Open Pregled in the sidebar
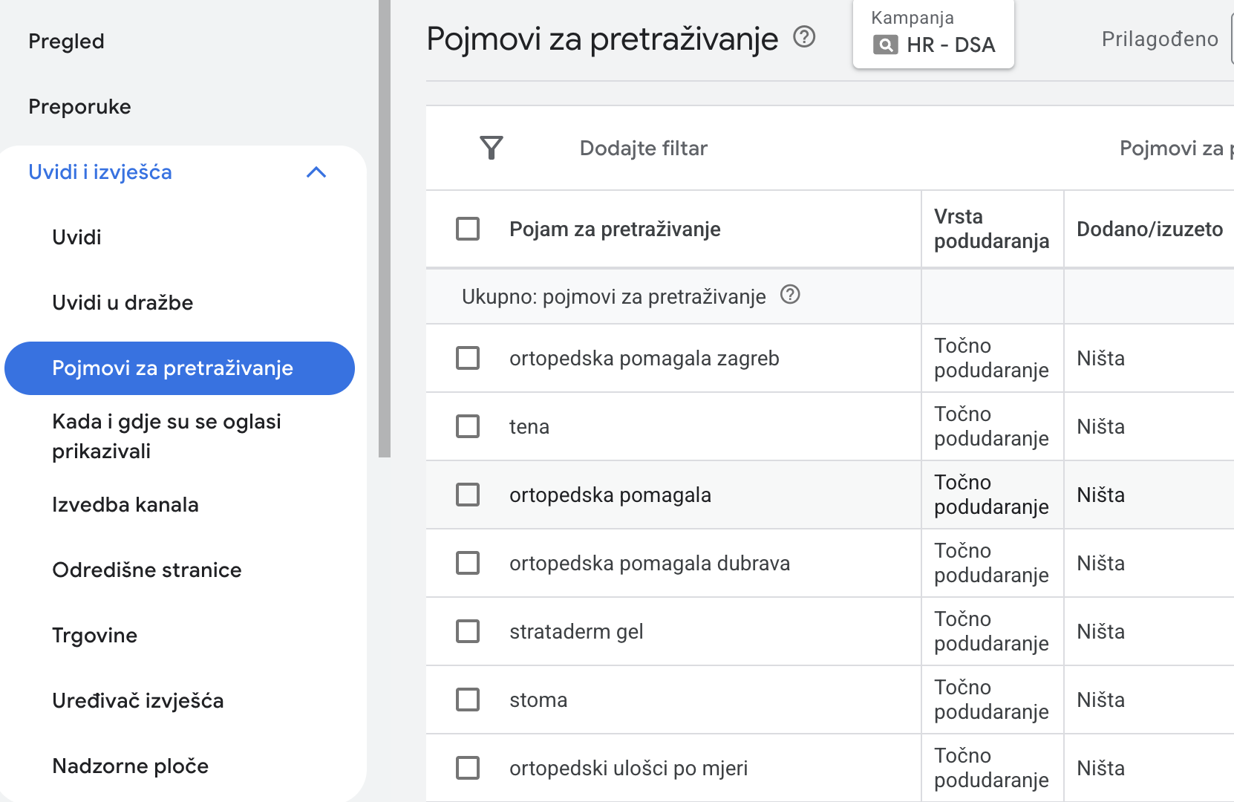 point(66,42)
